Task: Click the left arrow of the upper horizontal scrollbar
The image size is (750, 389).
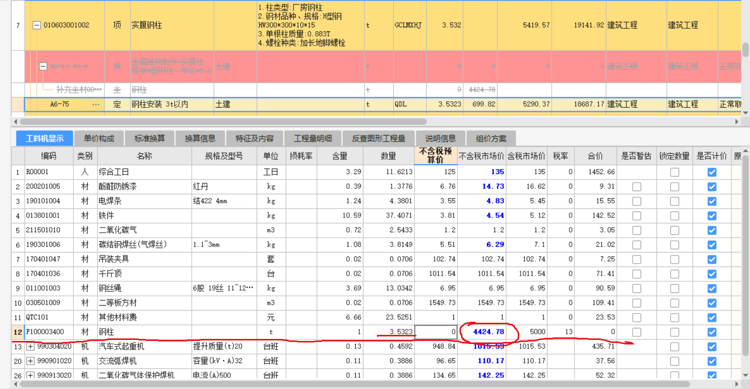Action: click(x=16, y=122)
